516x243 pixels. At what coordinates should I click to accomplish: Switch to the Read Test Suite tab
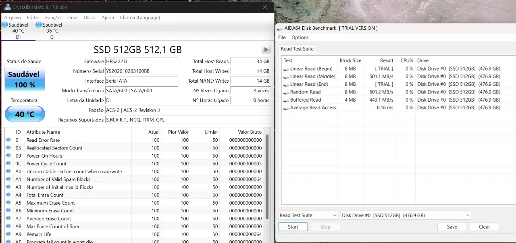coord(297,49)
